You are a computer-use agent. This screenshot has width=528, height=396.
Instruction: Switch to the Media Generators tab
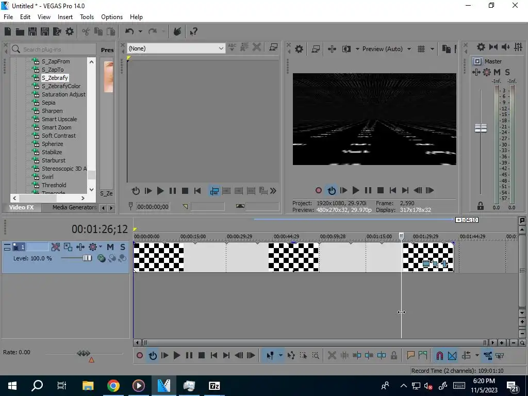pos(74,207)
